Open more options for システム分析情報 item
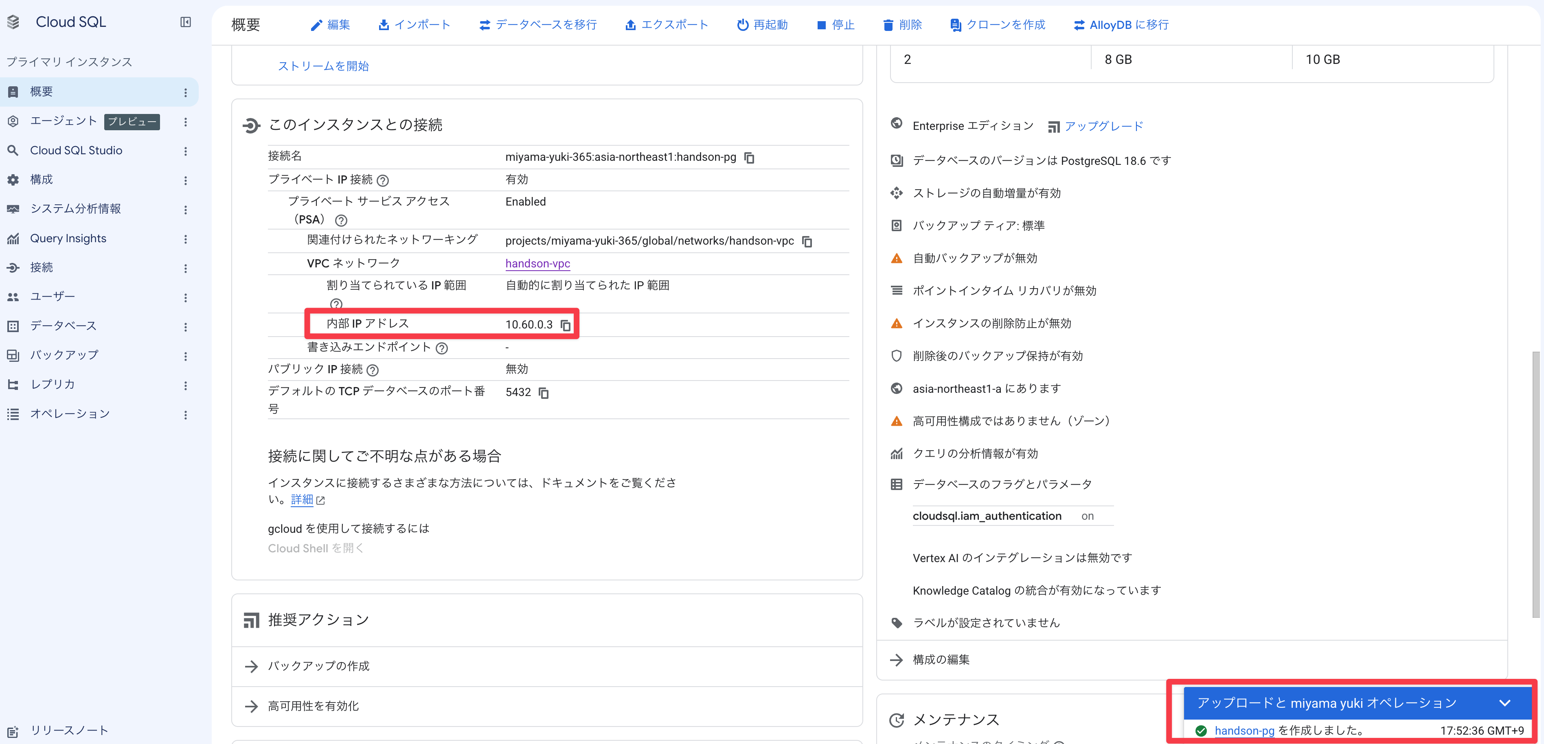This screenshot has height=744, width=1544. coord(185,210)
